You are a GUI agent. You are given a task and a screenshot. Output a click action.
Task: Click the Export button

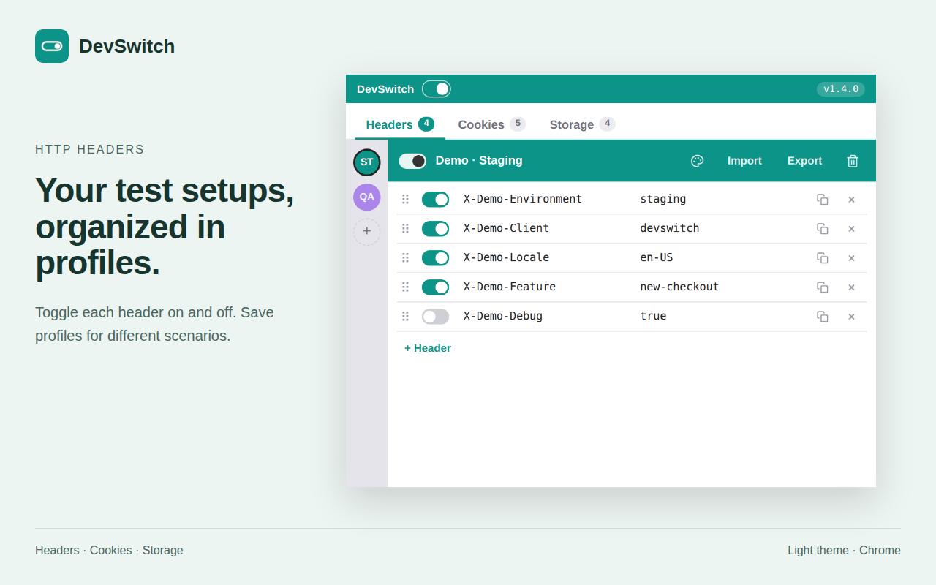click(804, 161)
